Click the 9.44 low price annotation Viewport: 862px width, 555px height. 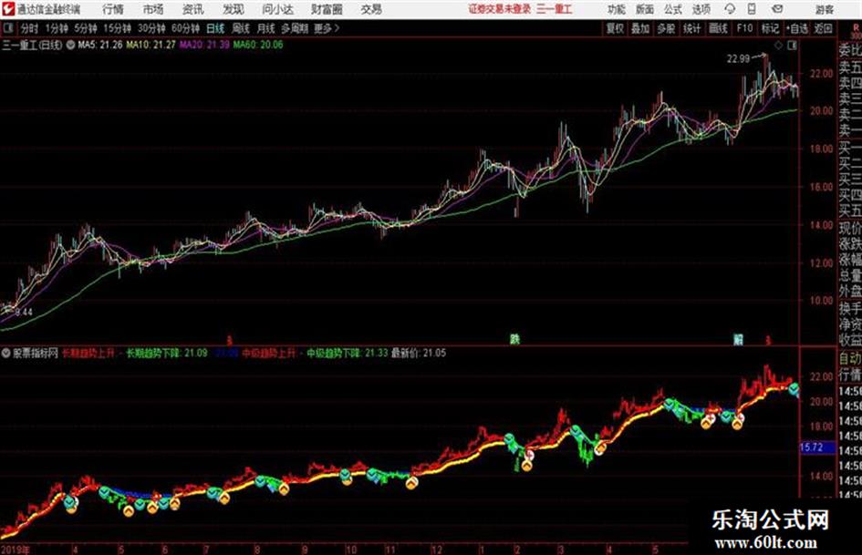[23, 312]
